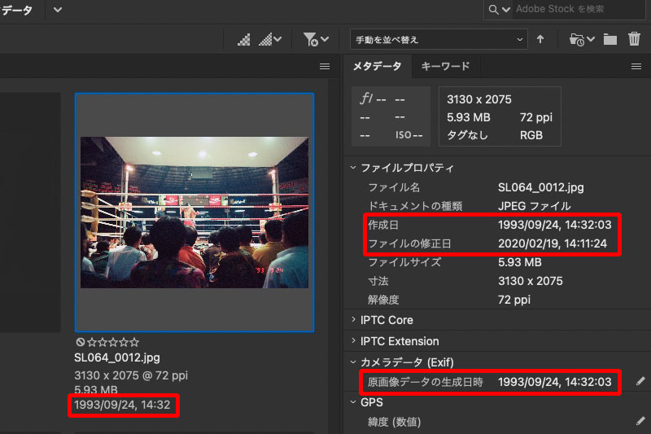
Task: Create a new folder
Action: coord(609,39)
